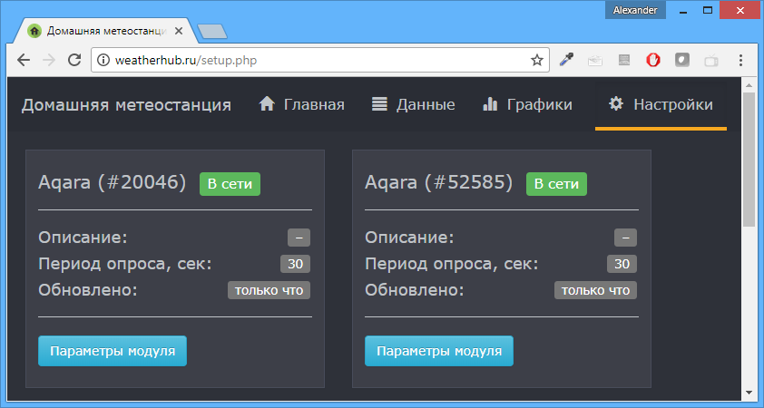Click the address bar URL field

point(320,60)
